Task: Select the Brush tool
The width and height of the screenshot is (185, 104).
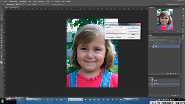Action: 2,28
